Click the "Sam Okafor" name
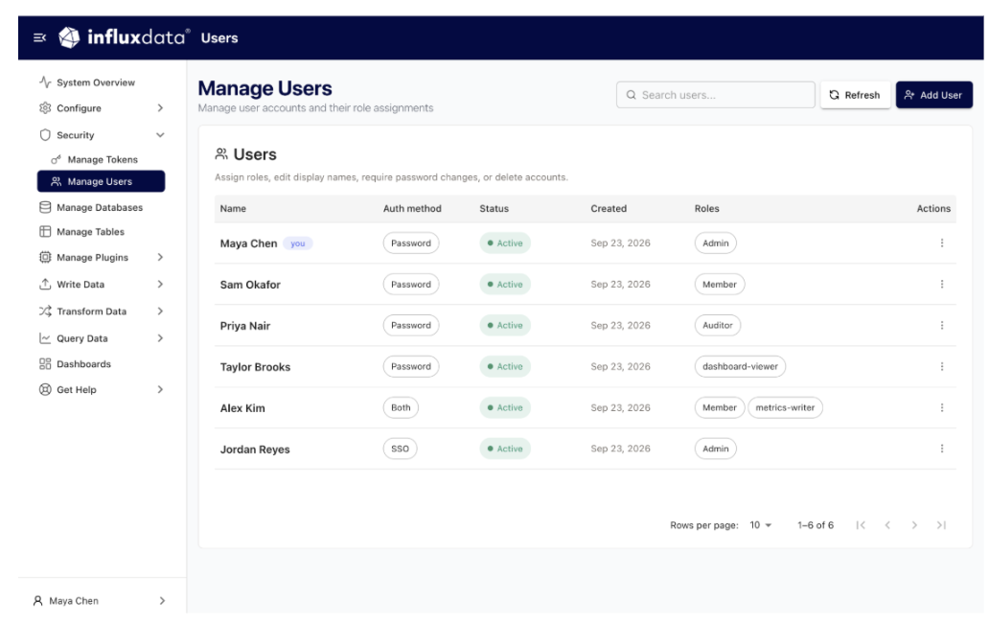Screen dimensions: 989x623 point(250,285)
